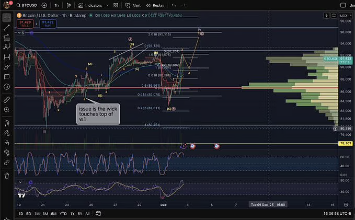Open the 1h timeframe interval dropdown
Image resolution: width=355 pixels, height=220 pixels.
point(56,5)
